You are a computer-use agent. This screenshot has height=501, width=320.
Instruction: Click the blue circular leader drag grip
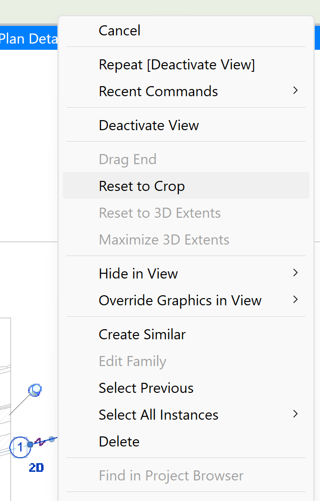pyautogui.click(x=34, y=390)
